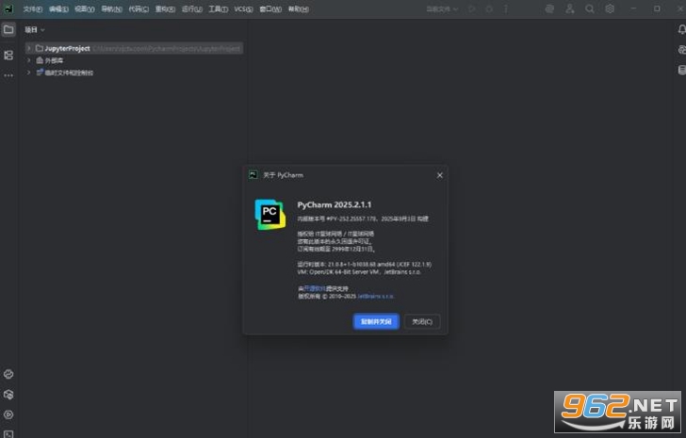
Task: Open the 运行(U) menu
Action: tap(192, 9)
